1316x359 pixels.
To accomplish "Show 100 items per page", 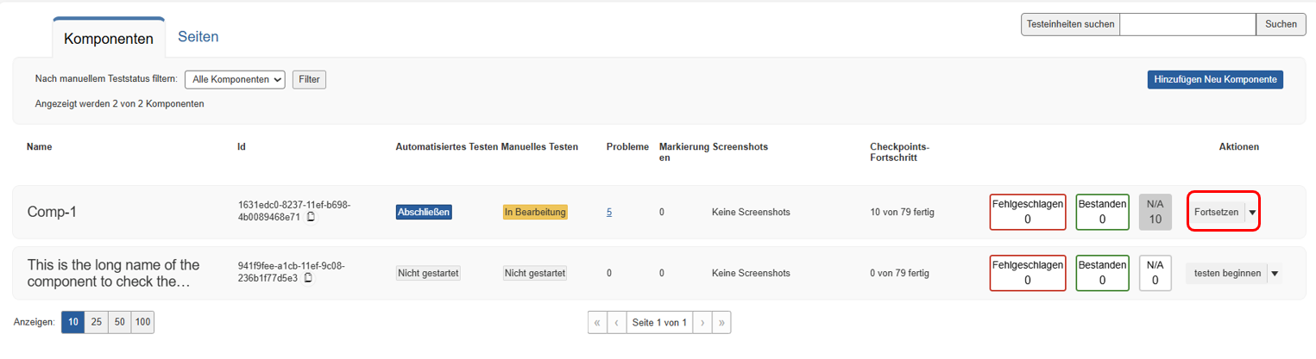I will pyautogui.click(x=142, y=323).
